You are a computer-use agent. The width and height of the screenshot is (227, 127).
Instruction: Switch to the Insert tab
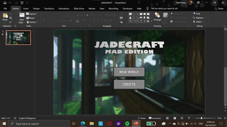tap(26, 9)
